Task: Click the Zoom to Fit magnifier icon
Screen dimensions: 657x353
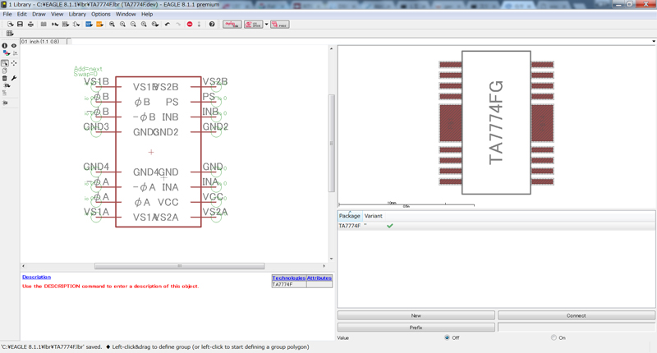Action: 112,25
